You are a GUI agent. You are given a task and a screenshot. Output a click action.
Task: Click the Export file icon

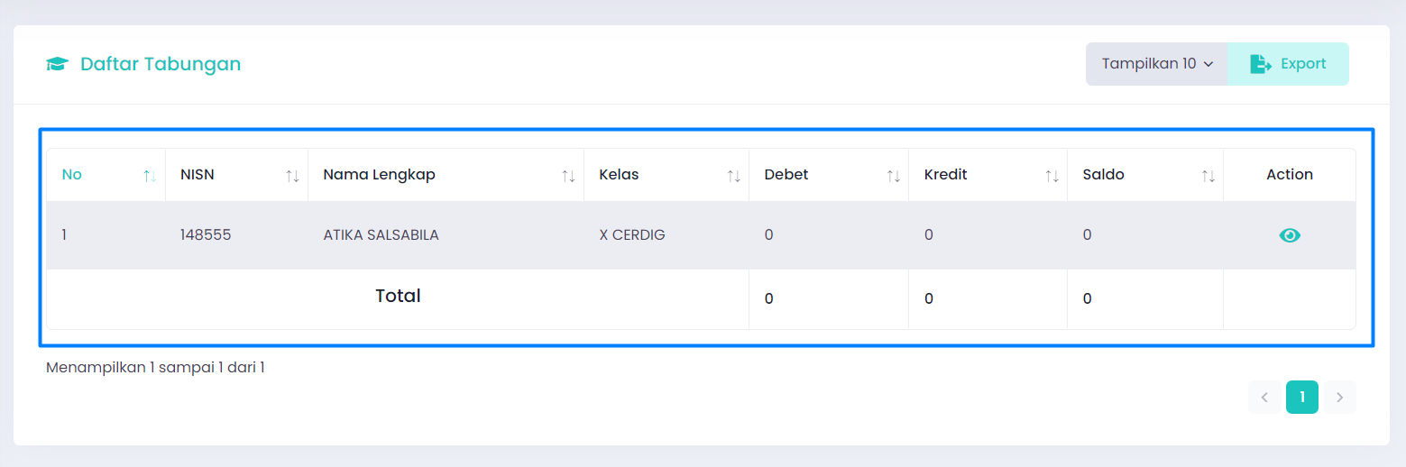(x=1260, y=64)
